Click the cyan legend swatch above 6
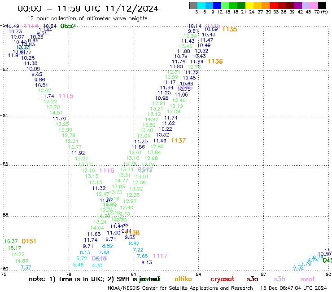 pos(201,5)
